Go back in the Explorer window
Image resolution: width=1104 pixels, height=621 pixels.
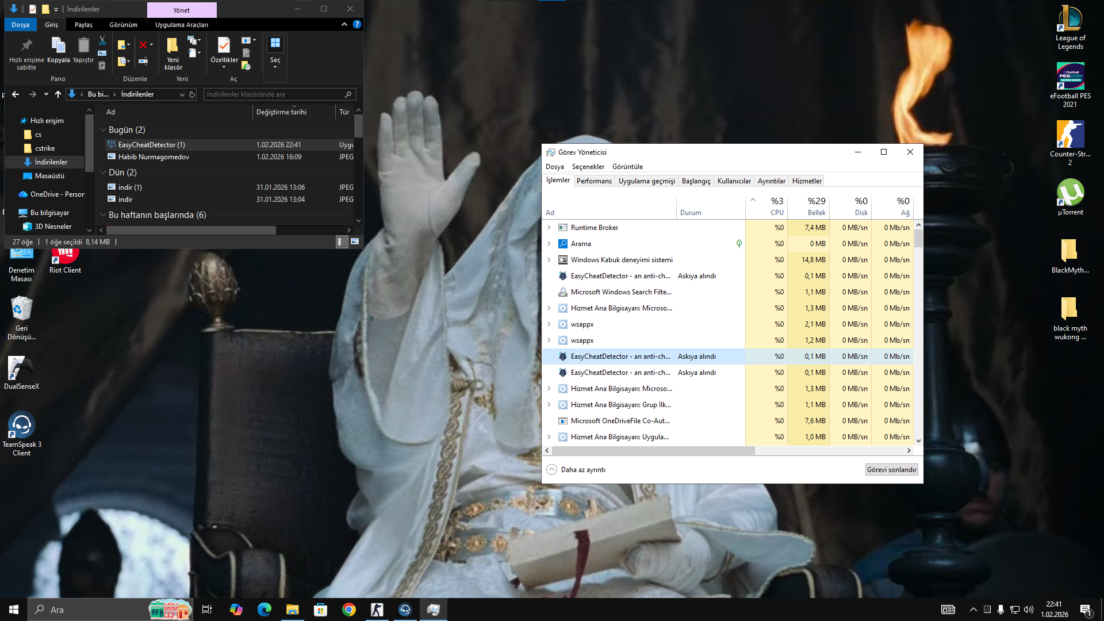pyautogui.click(x=16, y=94)
